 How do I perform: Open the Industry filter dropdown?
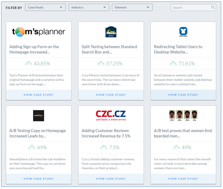click(89, 8)
